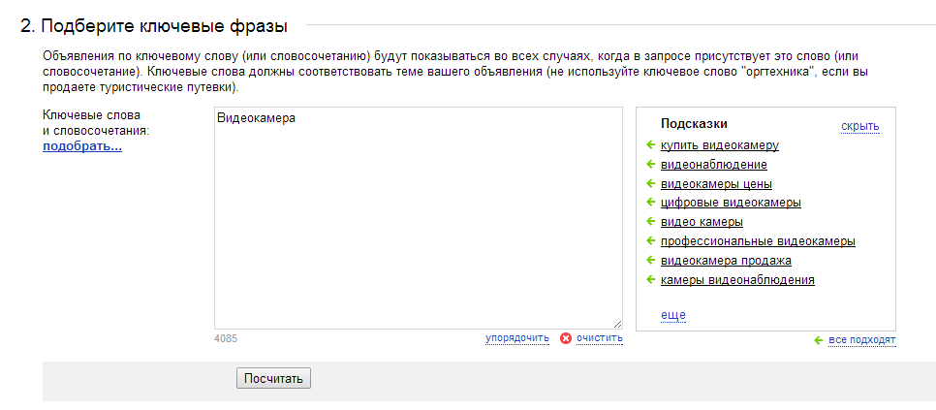The width and height of the screenshot is (936, 410).
Task: Click green arrow beside 'видео камеры'
Action: pyautogui.click(x=651, y=221)
